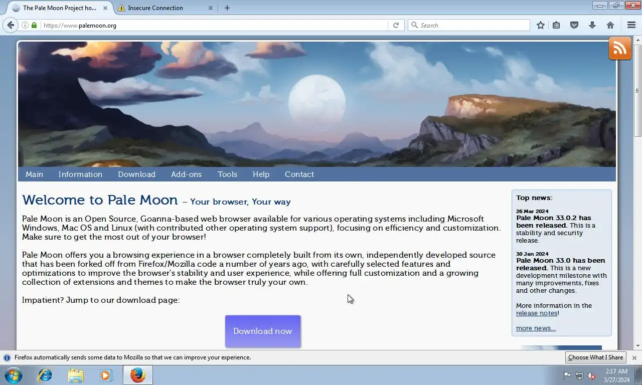The height and width of the screenshot is (385, 642).
Task: Click the 30 Jan 2024 news date
Action: tap(532, 254)
